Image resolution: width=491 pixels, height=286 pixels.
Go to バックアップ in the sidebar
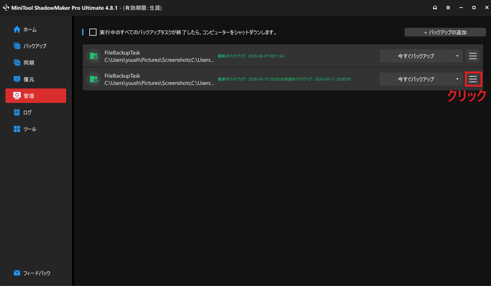pos(36,46)
